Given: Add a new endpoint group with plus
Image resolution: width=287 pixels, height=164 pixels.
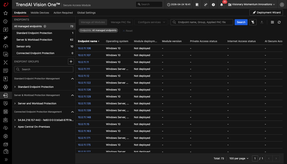Looking at the screenshot, I should (71, 61).
